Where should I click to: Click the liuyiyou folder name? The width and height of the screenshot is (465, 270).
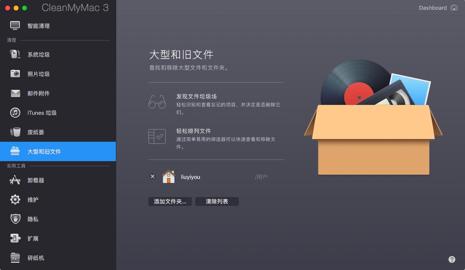190,177
